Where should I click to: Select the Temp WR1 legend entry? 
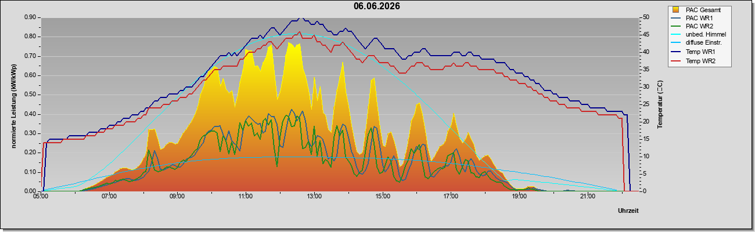click(x=700, y=52)
